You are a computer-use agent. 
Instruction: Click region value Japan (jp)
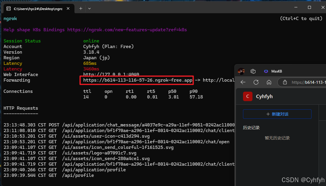[97, 58]
